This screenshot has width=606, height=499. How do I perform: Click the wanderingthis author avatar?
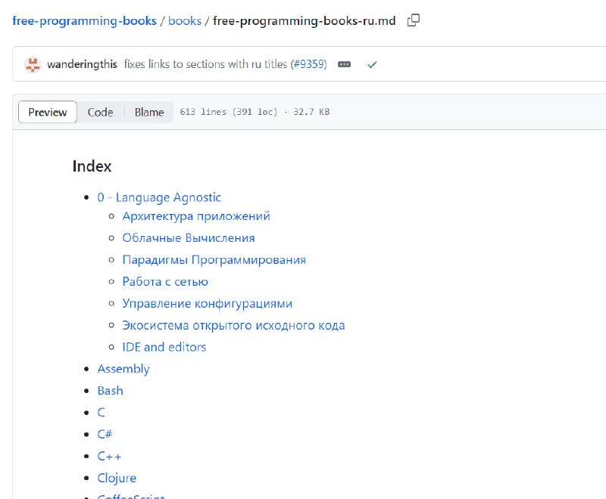click(33, 65)
